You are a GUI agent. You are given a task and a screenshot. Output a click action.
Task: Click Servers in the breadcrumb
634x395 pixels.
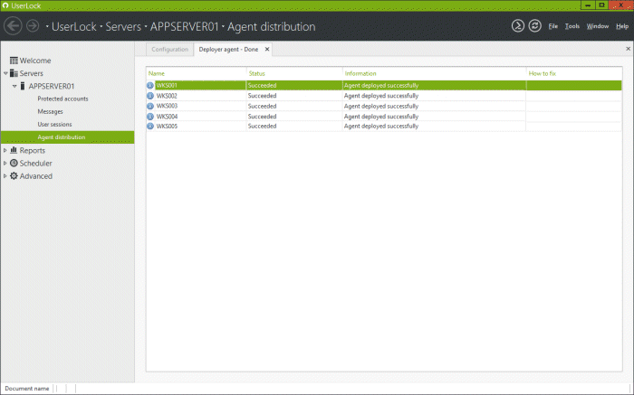coord(123,26)
